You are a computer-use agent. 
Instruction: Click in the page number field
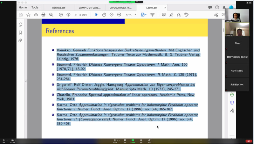[x=76, y=15]
